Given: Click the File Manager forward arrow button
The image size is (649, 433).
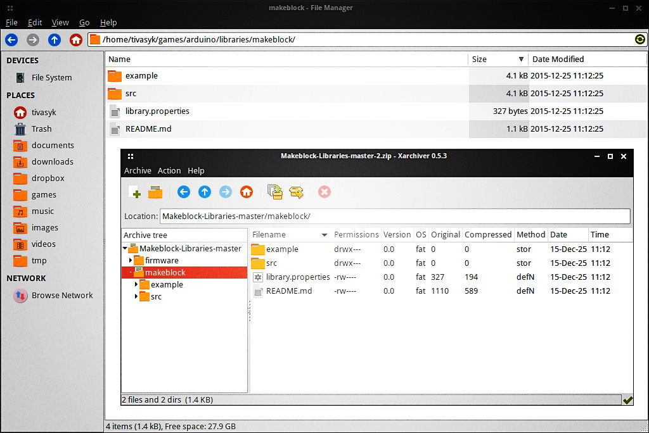Looking at the screenshot, I should (33, 40).
